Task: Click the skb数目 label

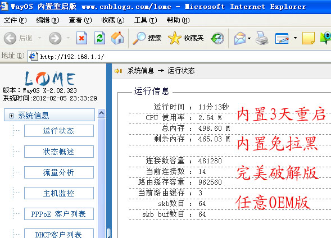Action: (171, 204)
